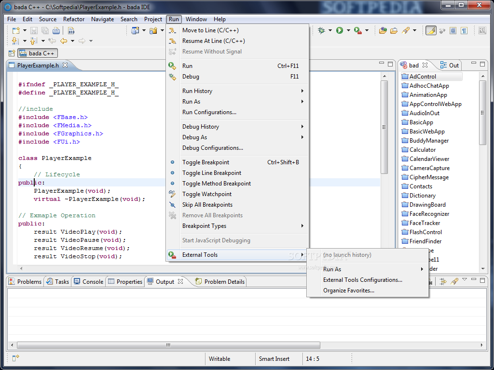The width and height of the screenshot is (494, 370).
Task: Open the Output view menu triangle
Action: (x=464, y=279)
